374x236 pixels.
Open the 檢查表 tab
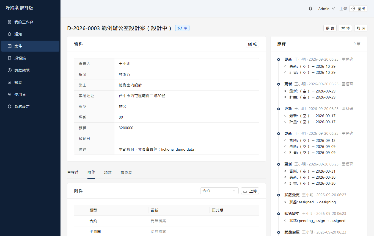[126, 172]
